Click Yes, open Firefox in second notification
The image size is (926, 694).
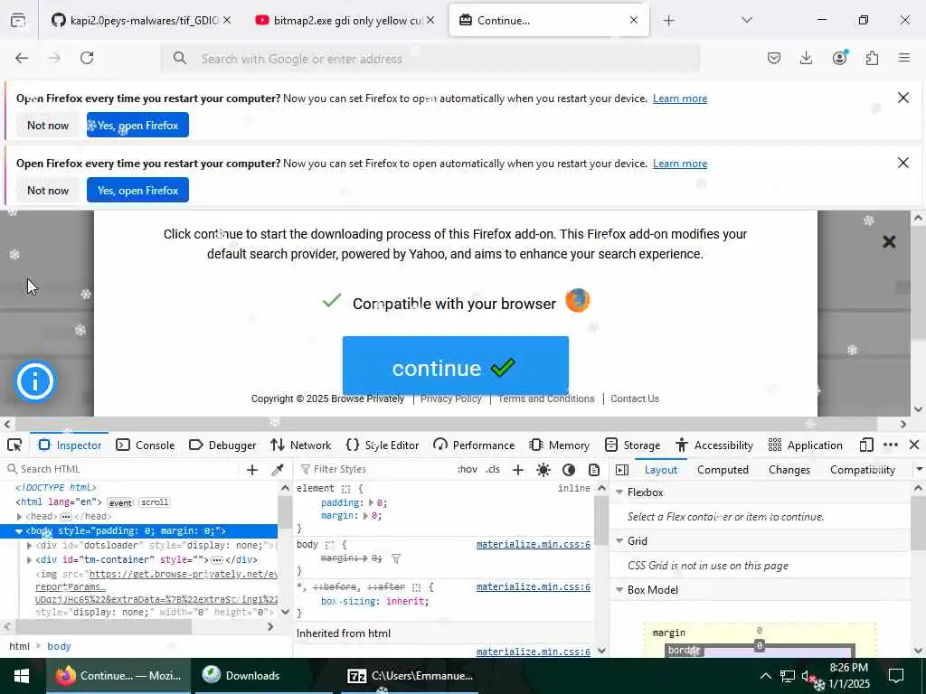point(137,190)
